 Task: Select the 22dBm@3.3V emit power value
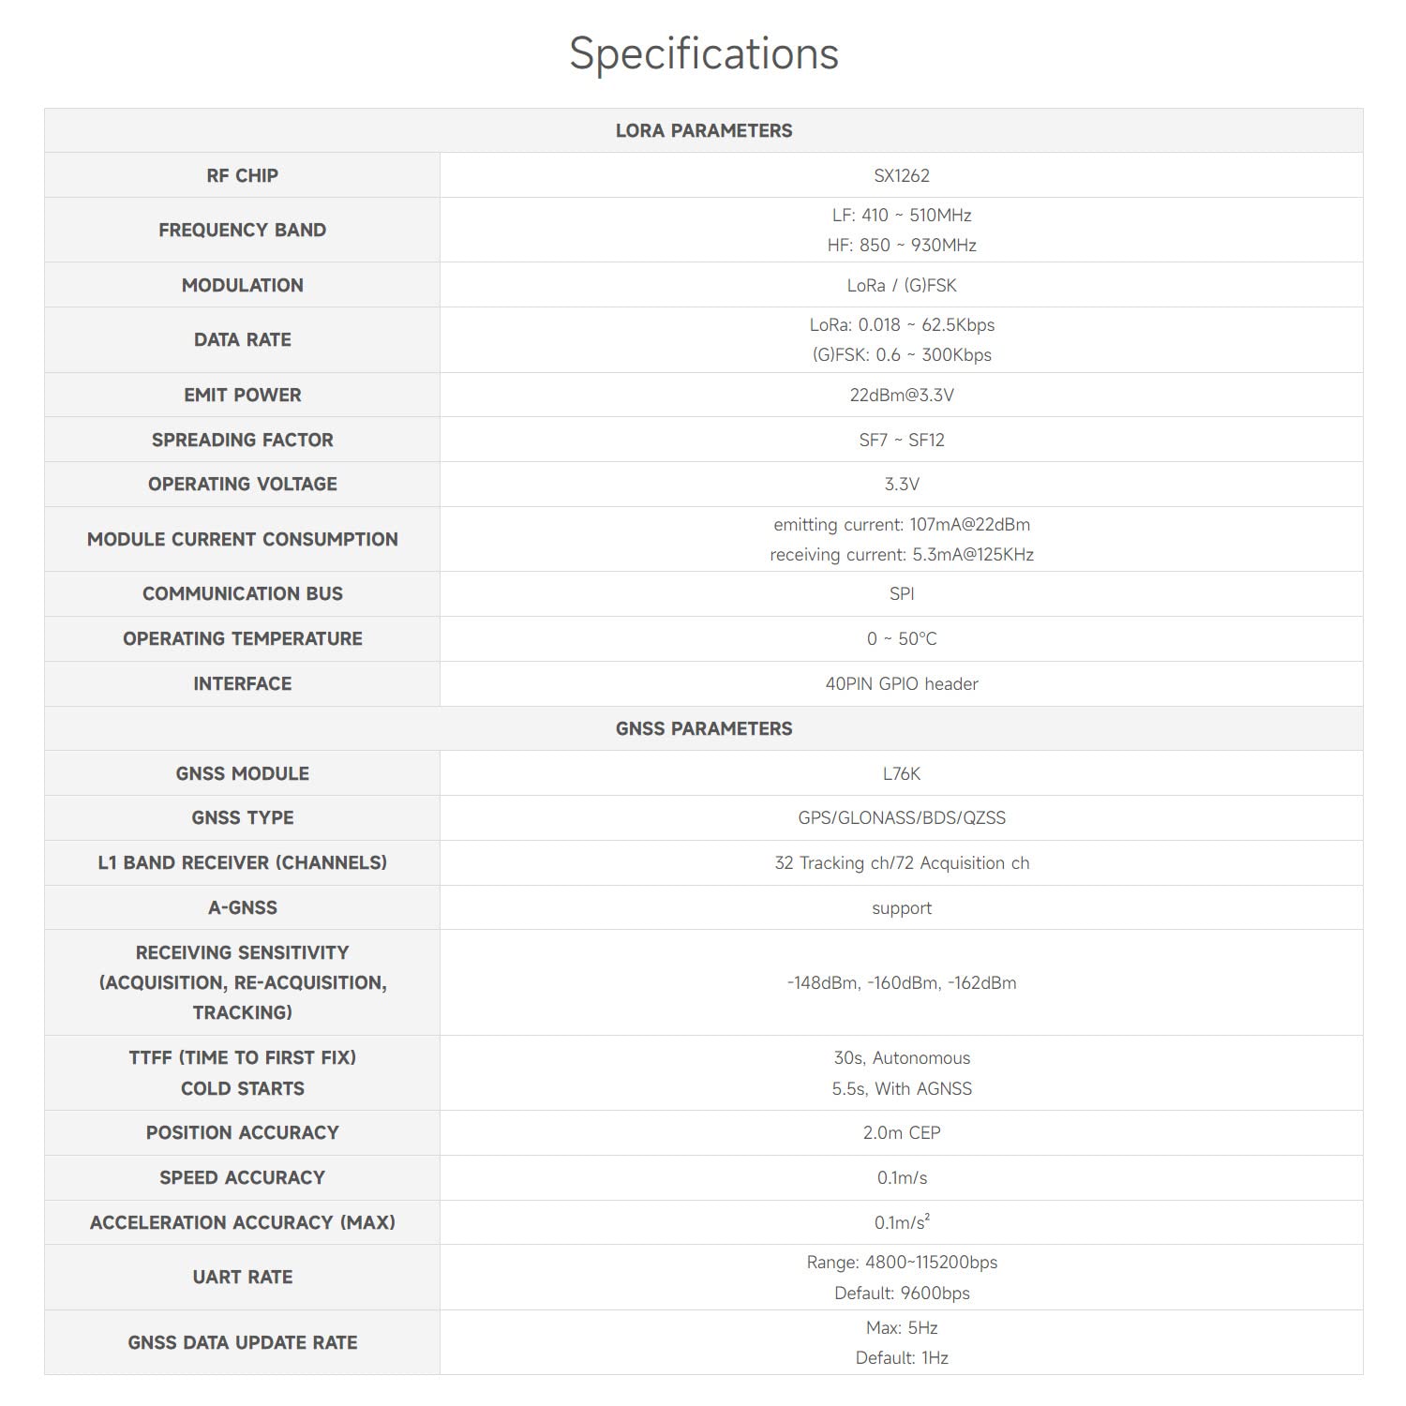(x=901, y=395)
